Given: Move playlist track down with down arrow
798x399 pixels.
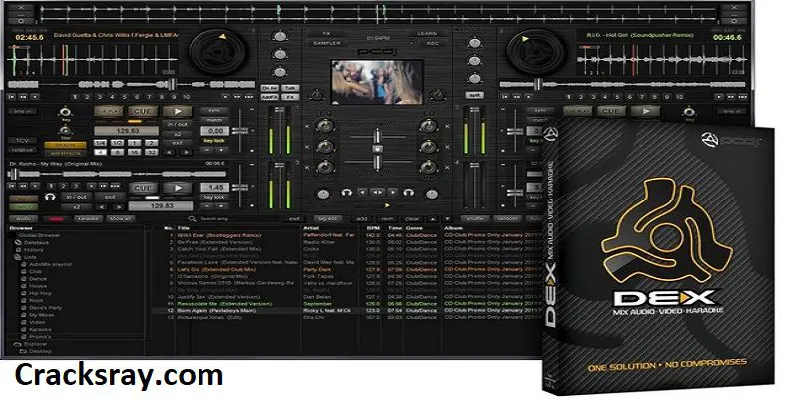Looking at the screenshot, I should 448,218.
